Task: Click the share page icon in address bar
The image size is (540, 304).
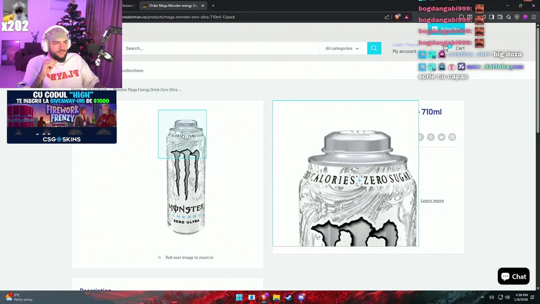Action: [x=387, y=17]
